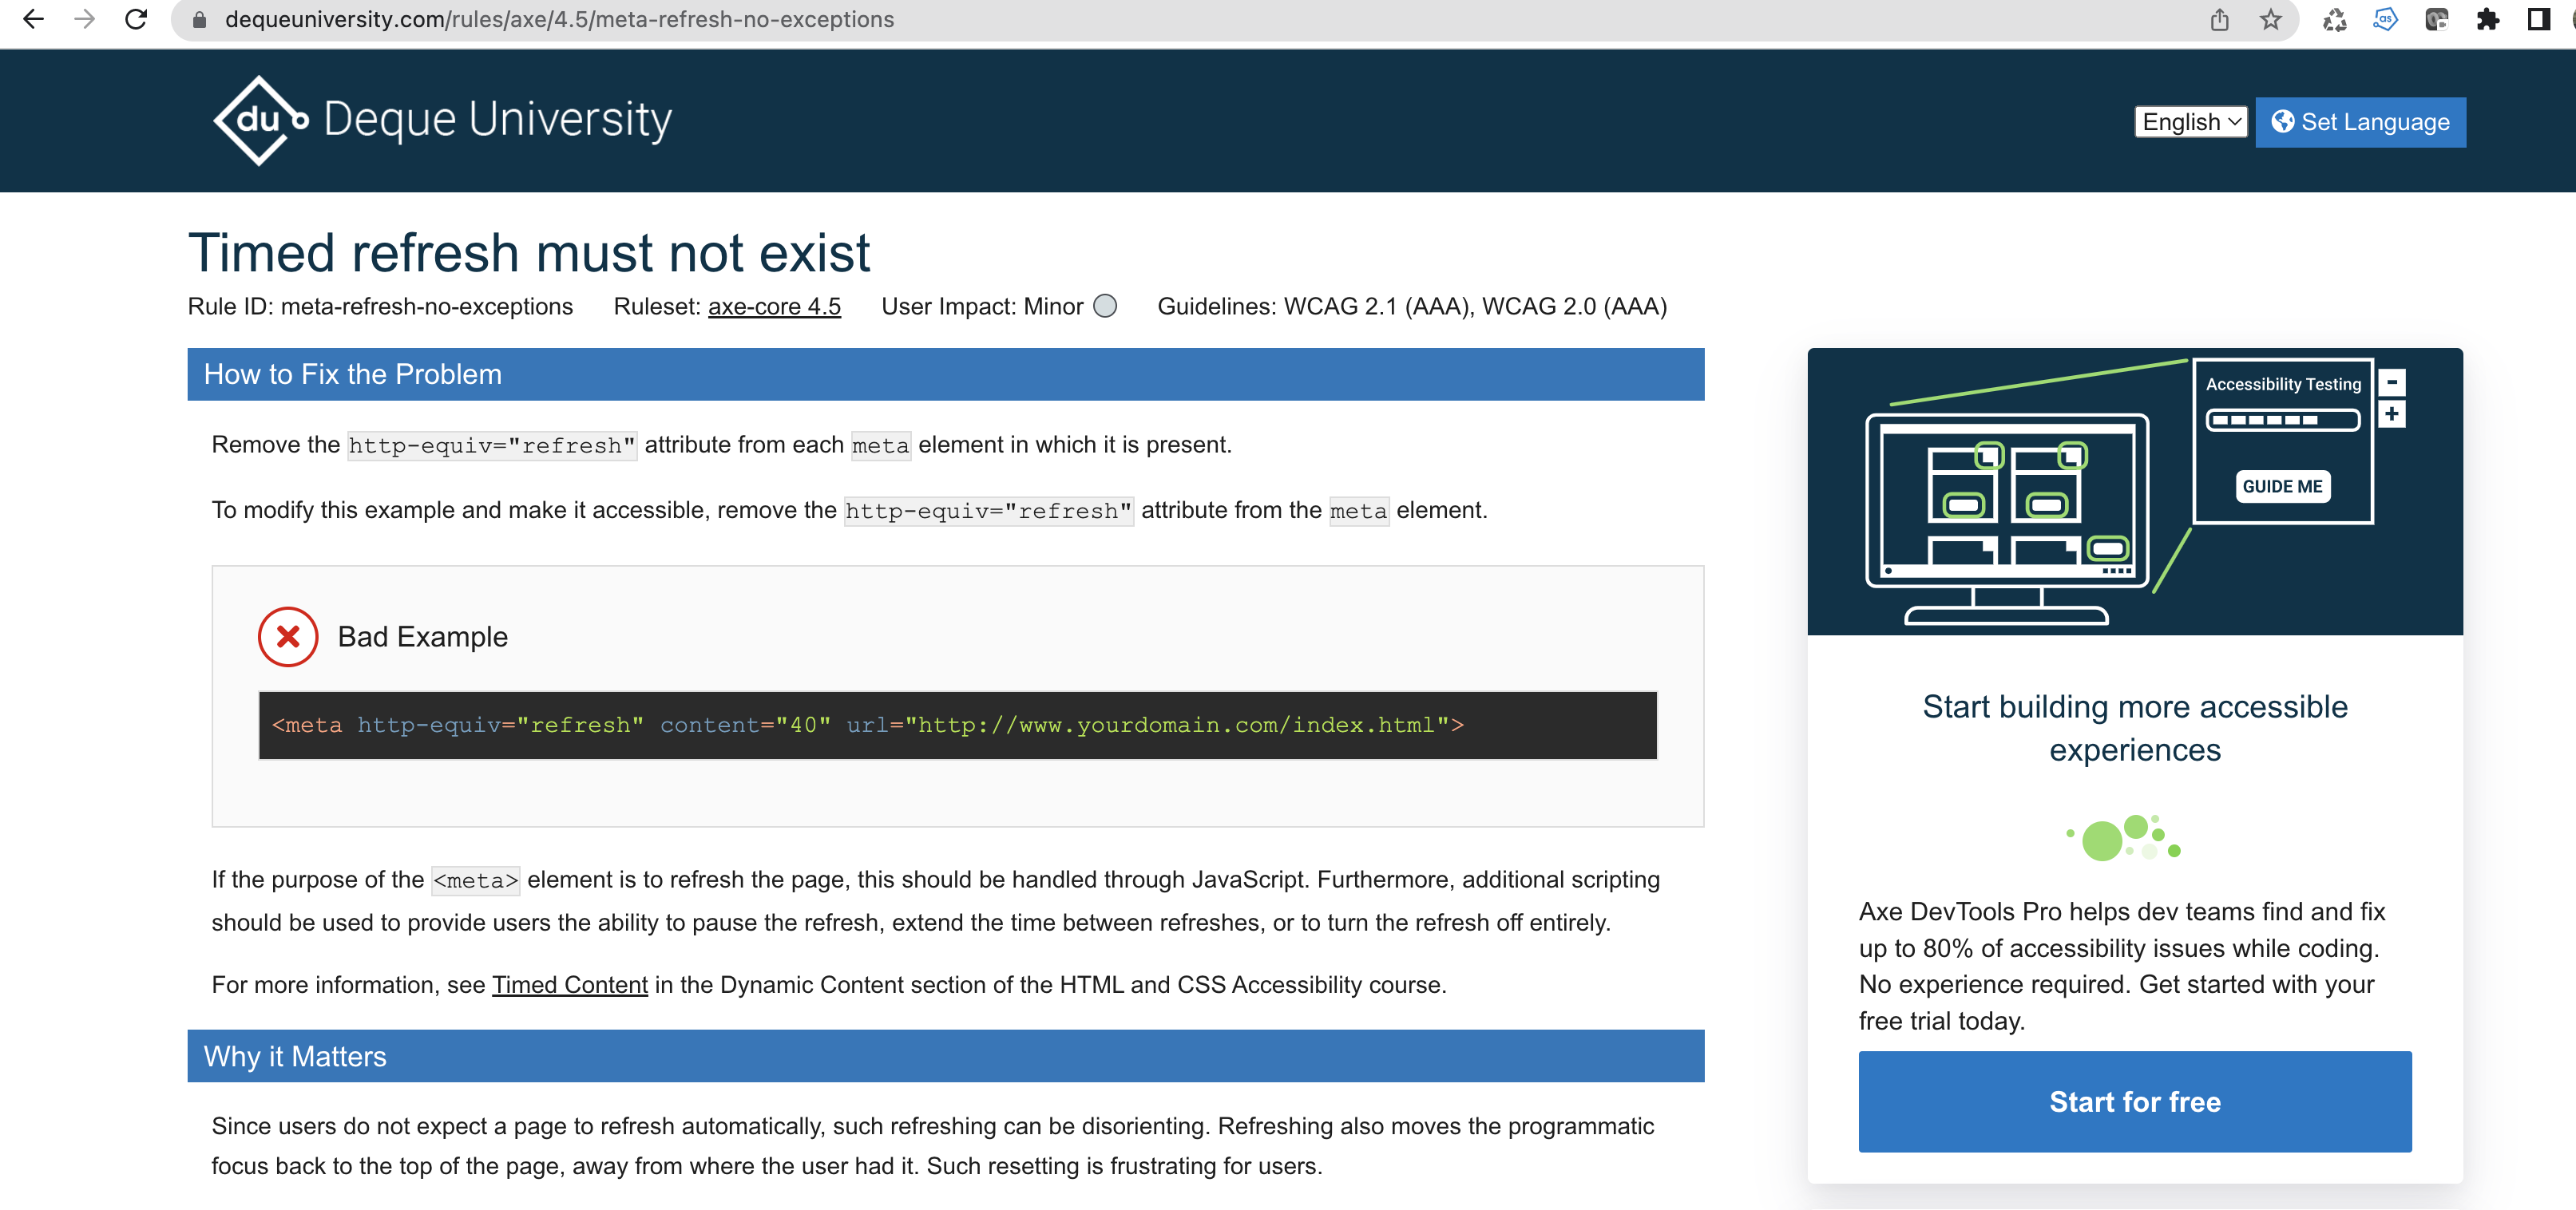The image size is (2576, 1210).
Task: Toggle the bookmark star for this page
Action: [2270, 20]
